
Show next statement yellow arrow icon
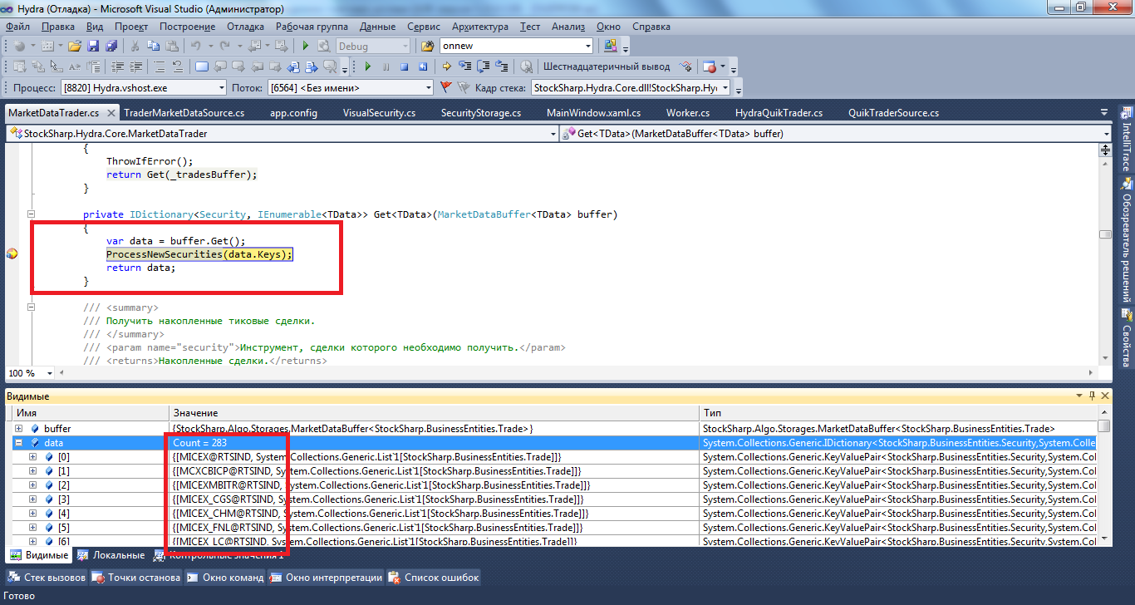[446, 66]
